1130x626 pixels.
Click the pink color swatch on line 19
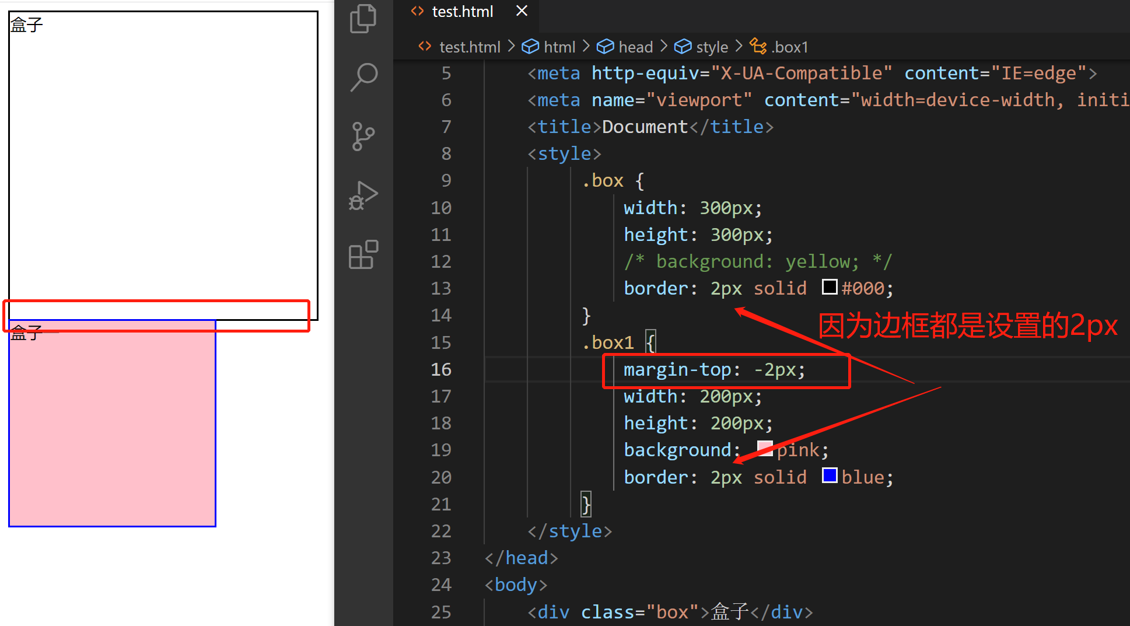tap(765, 448)
